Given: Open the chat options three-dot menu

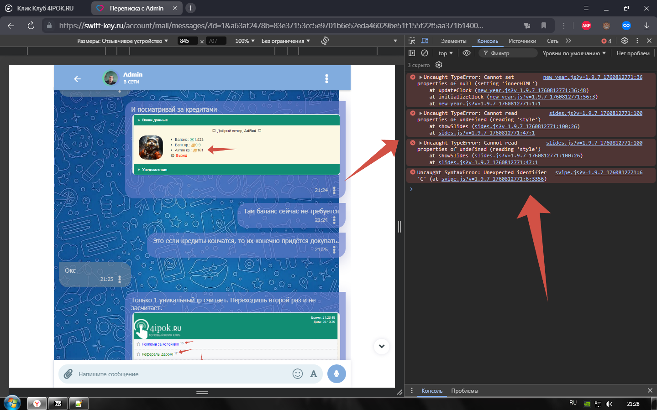Looking at the screenshot, I should pyautogui.click(x=326, y=79).
